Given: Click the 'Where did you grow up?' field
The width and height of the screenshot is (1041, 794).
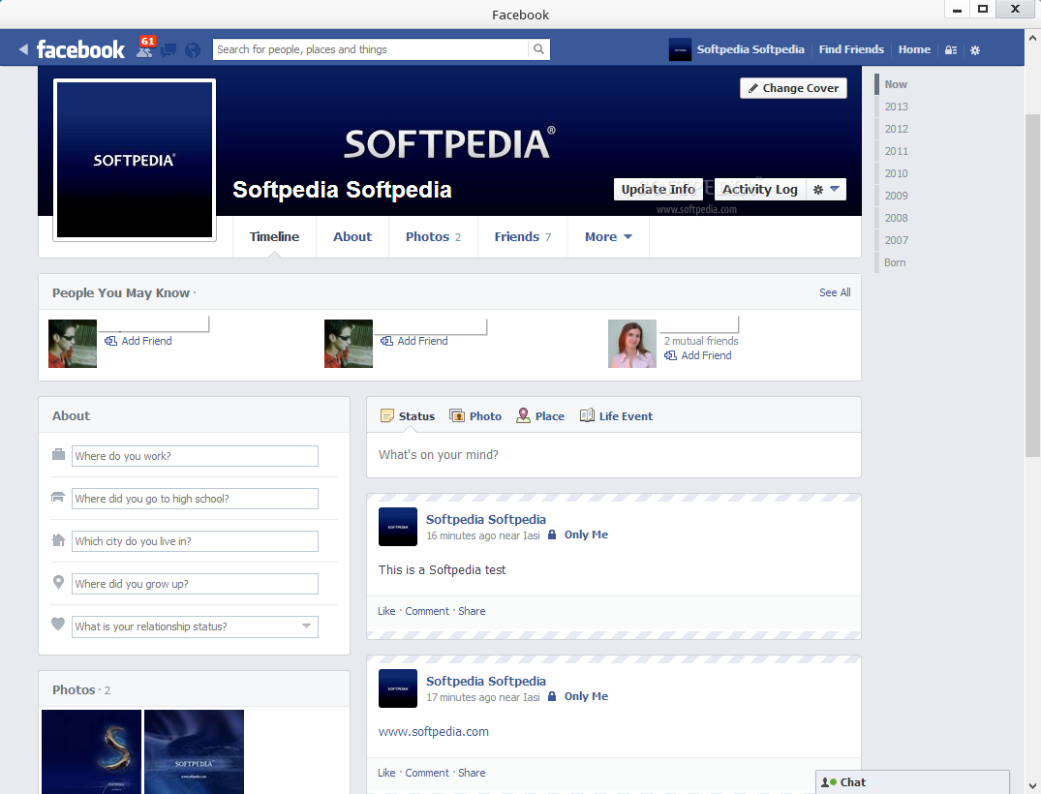Looking at the screenshot, I should click(x=195, y=584).
